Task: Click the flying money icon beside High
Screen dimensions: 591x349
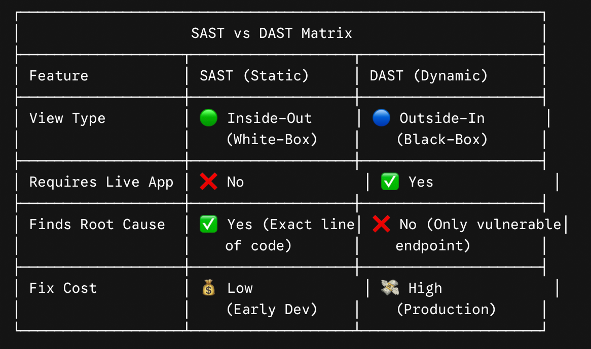Action: pos(390,288)
